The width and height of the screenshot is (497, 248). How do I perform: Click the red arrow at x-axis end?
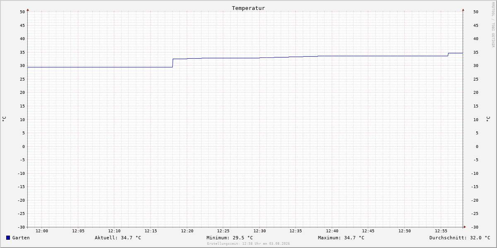pos(465,227)
